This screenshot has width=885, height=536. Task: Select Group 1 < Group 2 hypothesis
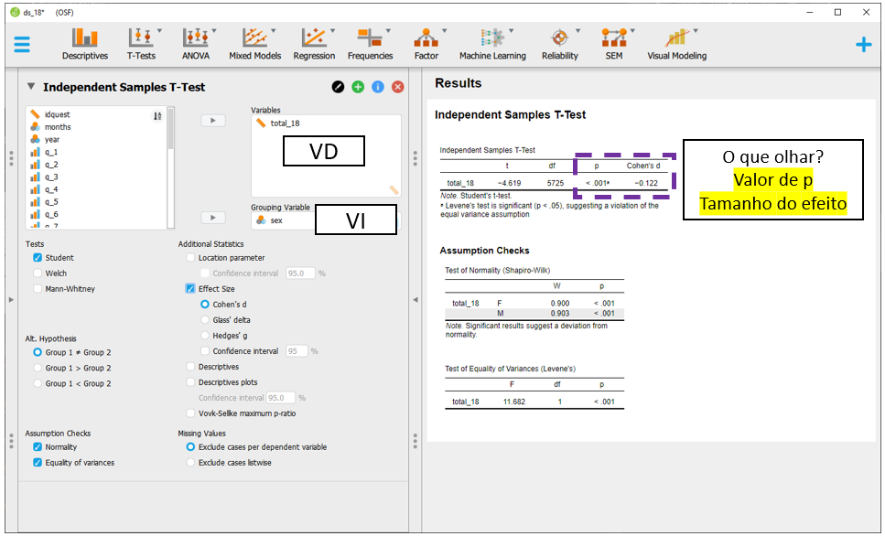[x=38, y=383]
